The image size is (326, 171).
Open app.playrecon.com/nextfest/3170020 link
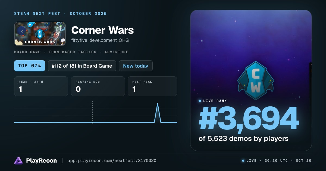(112, 161)
